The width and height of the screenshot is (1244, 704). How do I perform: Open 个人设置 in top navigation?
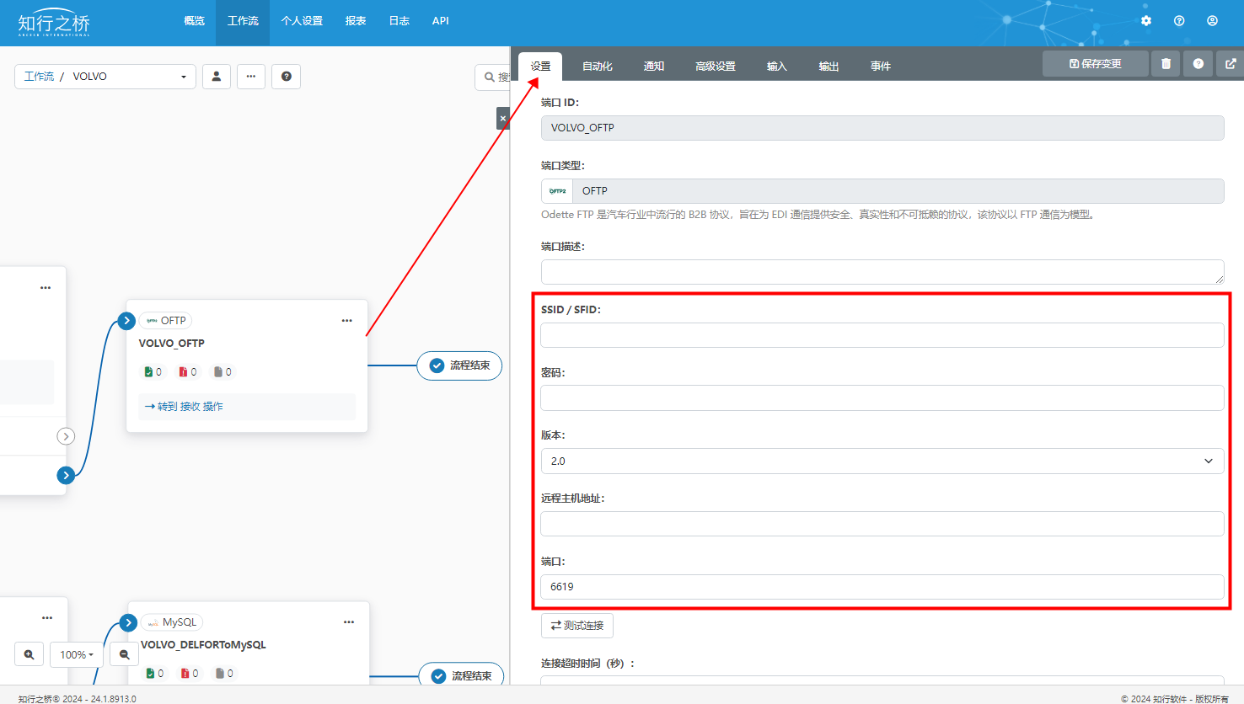[302, 21]
